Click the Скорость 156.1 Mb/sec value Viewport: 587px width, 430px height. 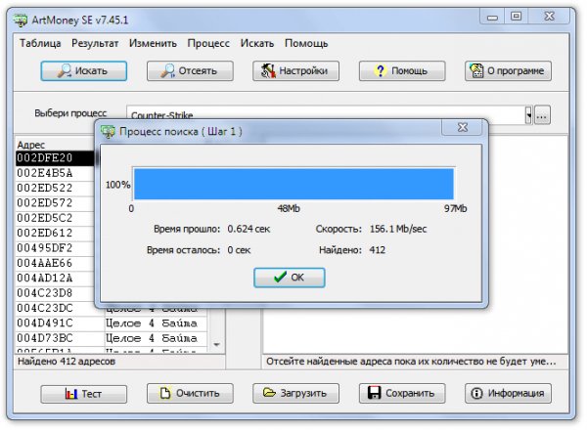[x=398, y=229]
